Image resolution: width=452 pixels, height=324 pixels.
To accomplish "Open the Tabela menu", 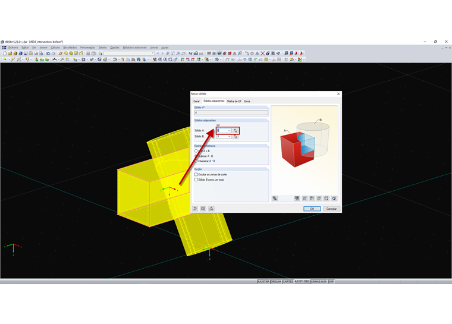I will [x=103, y=48].
